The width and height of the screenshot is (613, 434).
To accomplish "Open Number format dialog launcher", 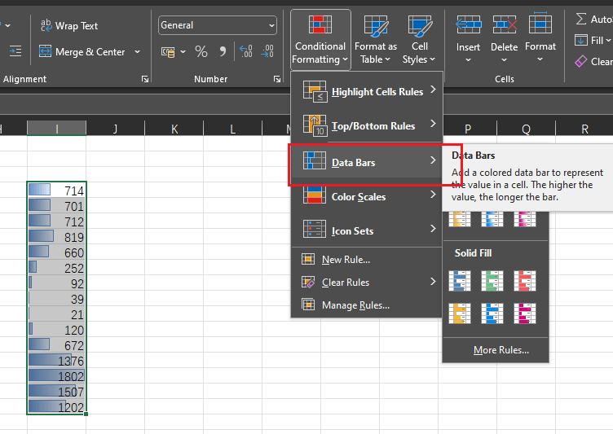I will pos(277,79).
